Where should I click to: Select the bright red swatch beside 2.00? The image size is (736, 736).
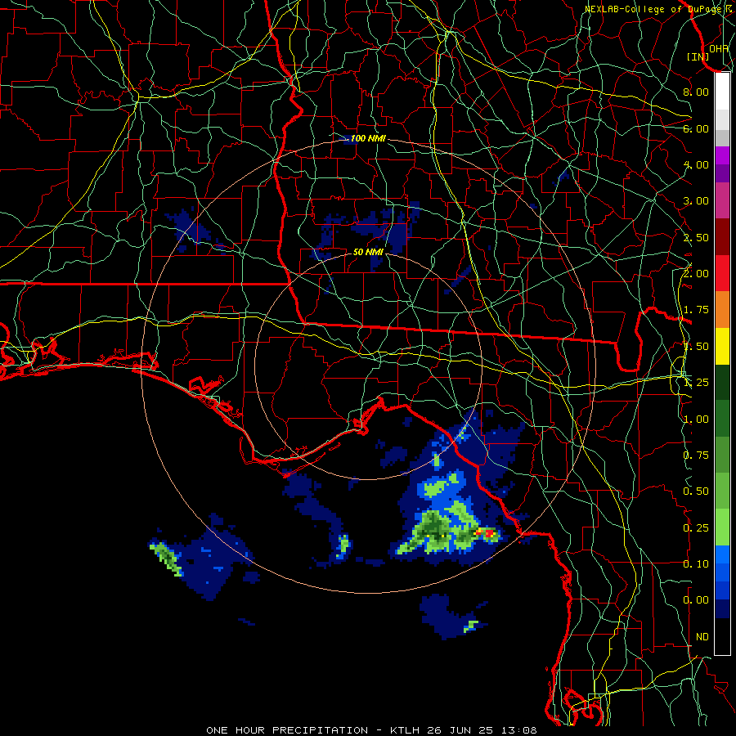pyautogui.click(x=722, y=273)
